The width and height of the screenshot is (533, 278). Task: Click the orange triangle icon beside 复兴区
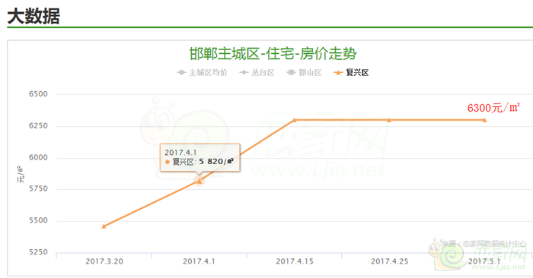coord(338,73)
